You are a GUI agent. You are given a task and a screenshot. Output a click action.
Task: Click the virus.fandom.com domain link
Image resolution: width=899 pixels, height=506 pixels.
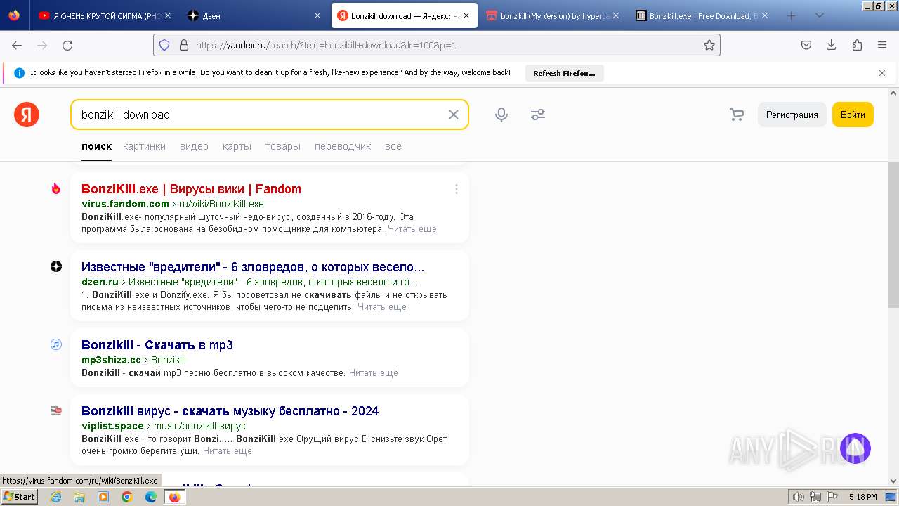(x=125, y=204)
